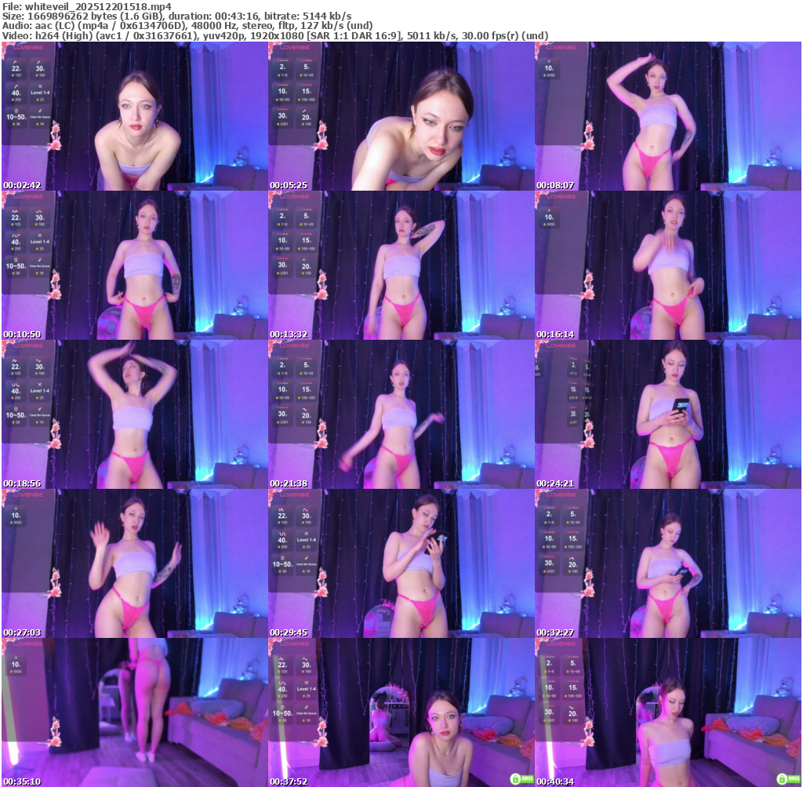Click the 00:29:45 frame

401,563
